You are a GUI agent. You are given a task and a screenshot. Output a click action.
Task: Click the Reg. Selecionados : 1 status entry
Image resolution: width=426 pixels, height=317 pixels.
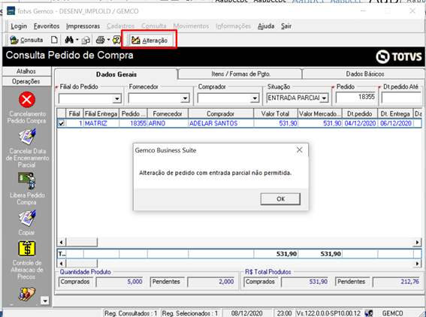tap(190, 313)
